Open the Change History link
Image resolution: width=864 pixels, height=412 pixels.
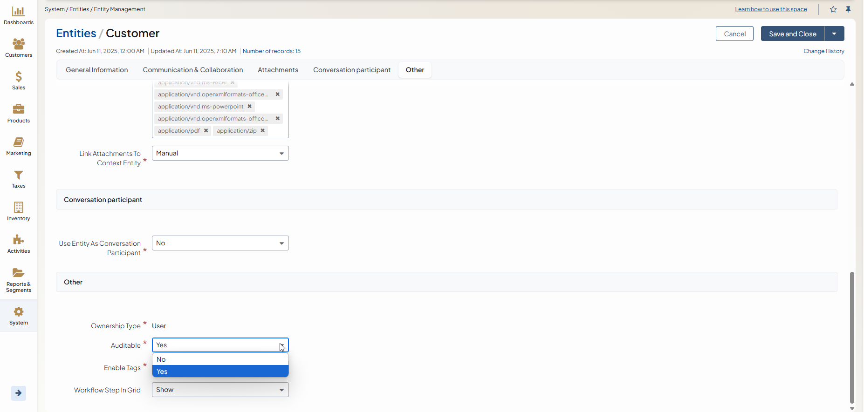click(823, 51)
